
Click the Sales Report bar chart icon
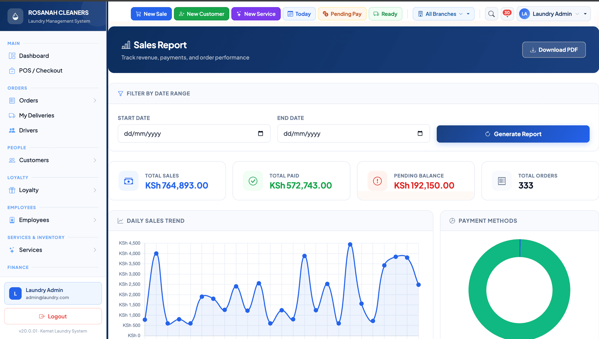pyautogui.click(x=126, y=45)
